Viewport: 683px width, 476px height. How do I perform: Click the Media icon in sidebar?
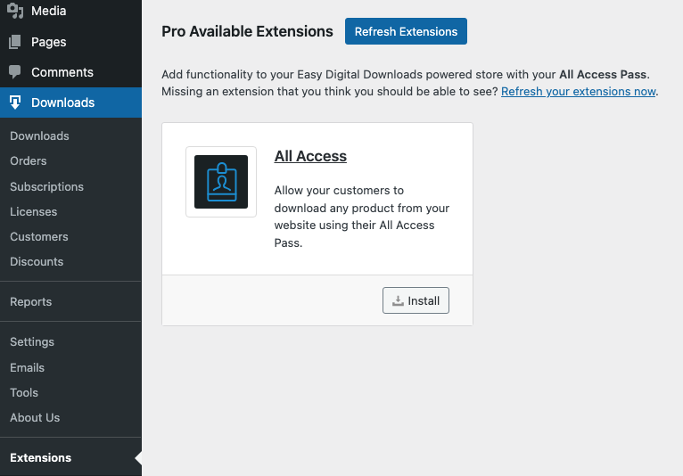[15, 12]
